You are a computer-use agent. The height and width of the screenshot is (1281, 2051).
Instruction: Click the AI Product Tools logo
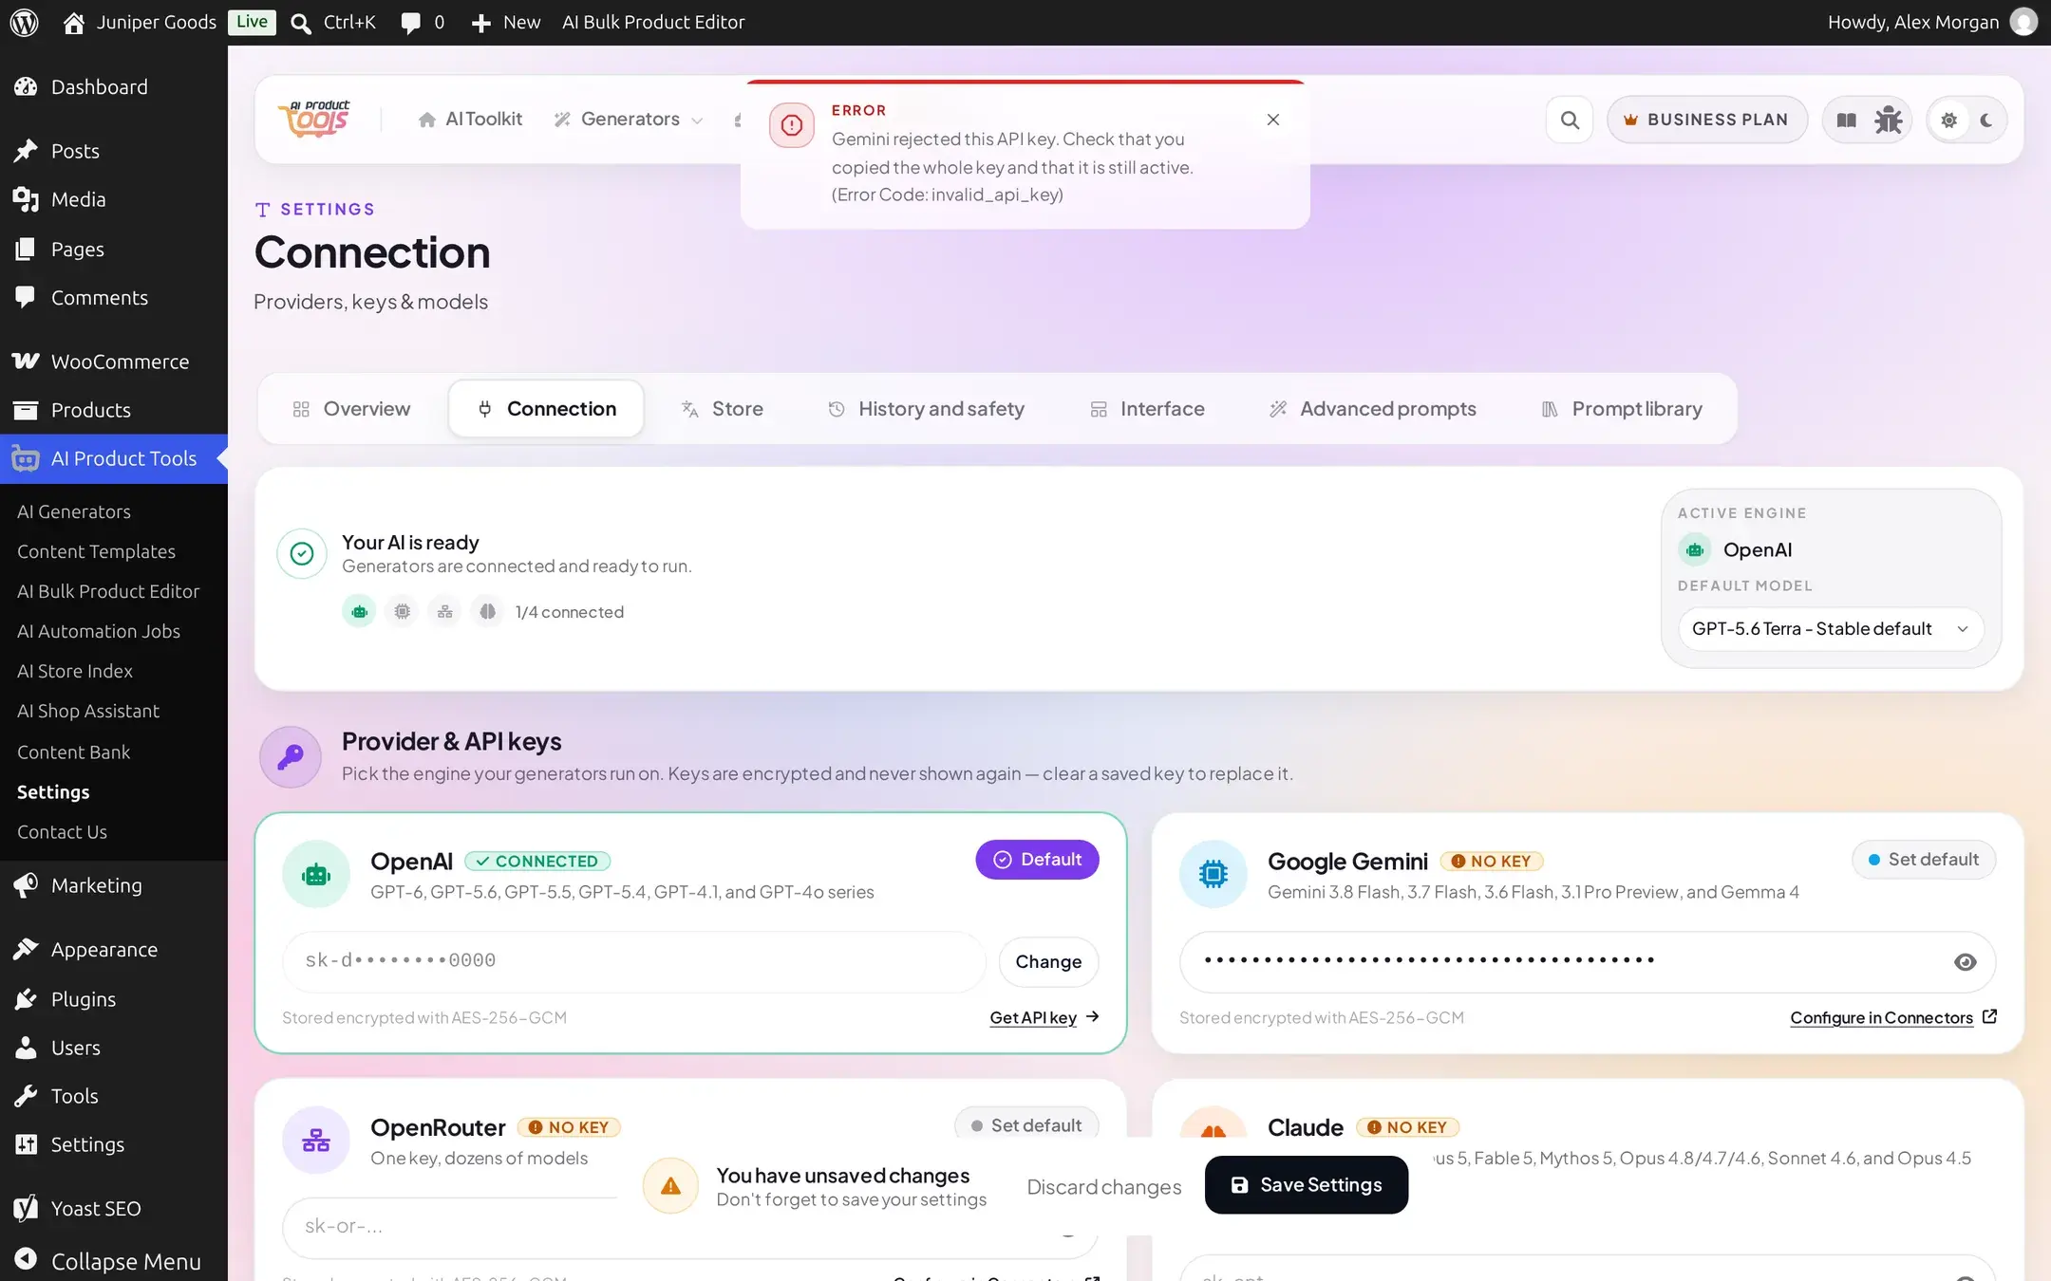tap(314, 120)
